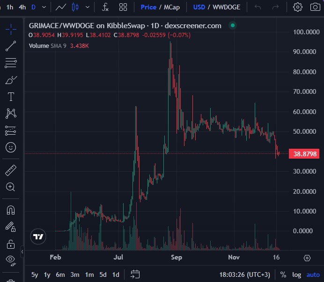Take a chart snapshot with camera
324x282 pixels.
point(315,7)
